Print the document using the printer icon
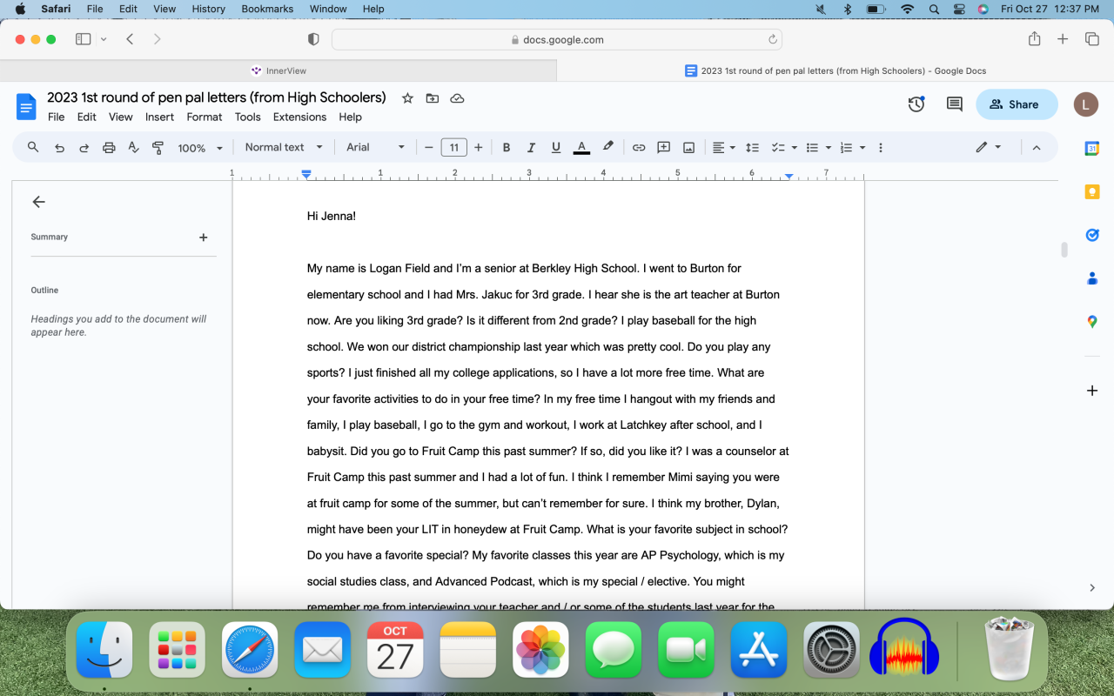1114x696 pixels. [109, 148]
